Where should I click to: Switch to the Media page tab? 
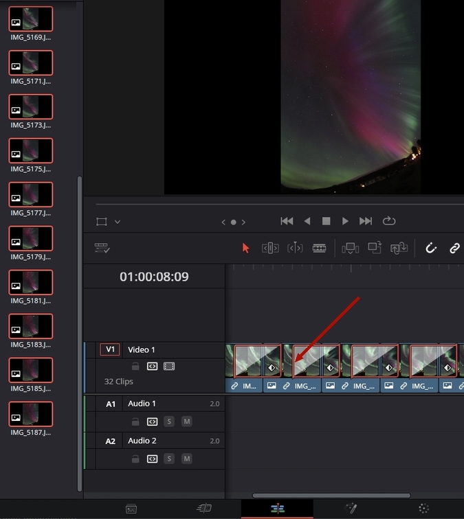[131, 509]
